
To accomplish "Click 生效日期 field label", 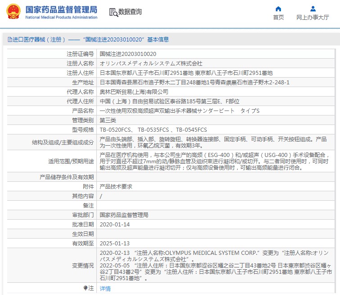I will tap(83, 234).
